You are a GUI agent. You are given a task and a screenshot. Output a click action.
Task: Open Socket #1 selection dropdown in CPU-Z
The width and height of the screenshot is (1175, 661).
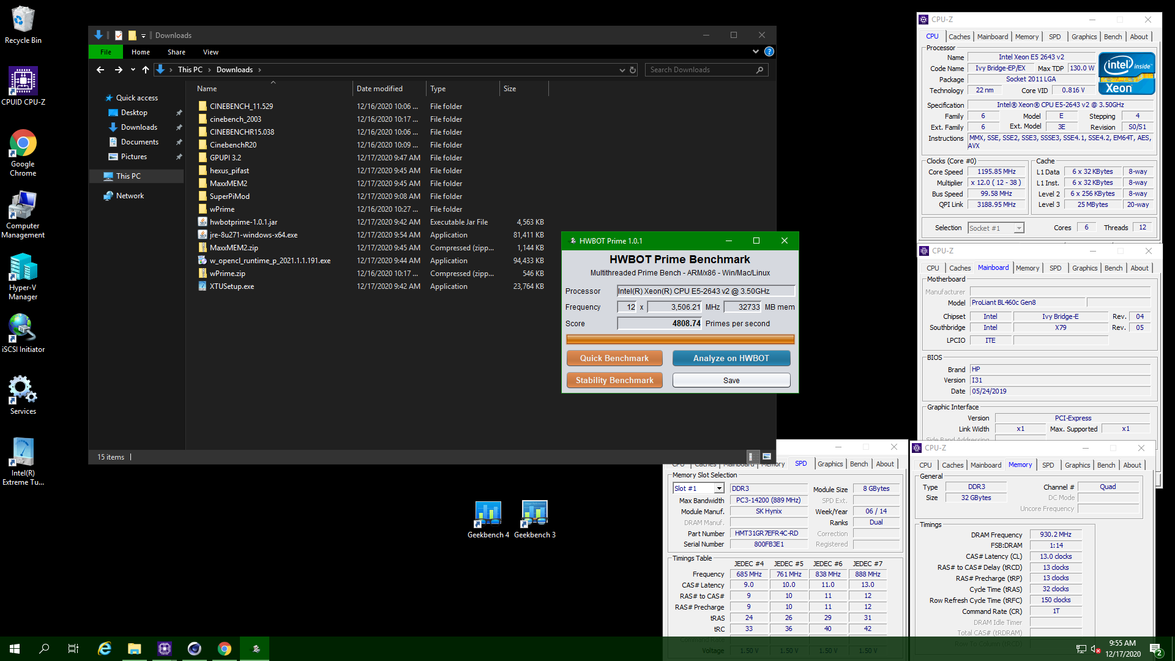click(x=1019, y=228)
